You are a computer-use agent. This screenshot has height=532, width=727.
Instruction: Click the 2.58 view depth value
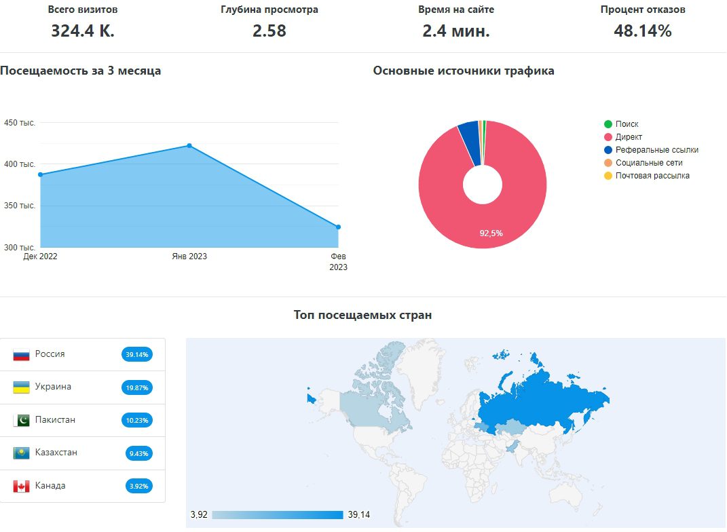pos(269,31)
